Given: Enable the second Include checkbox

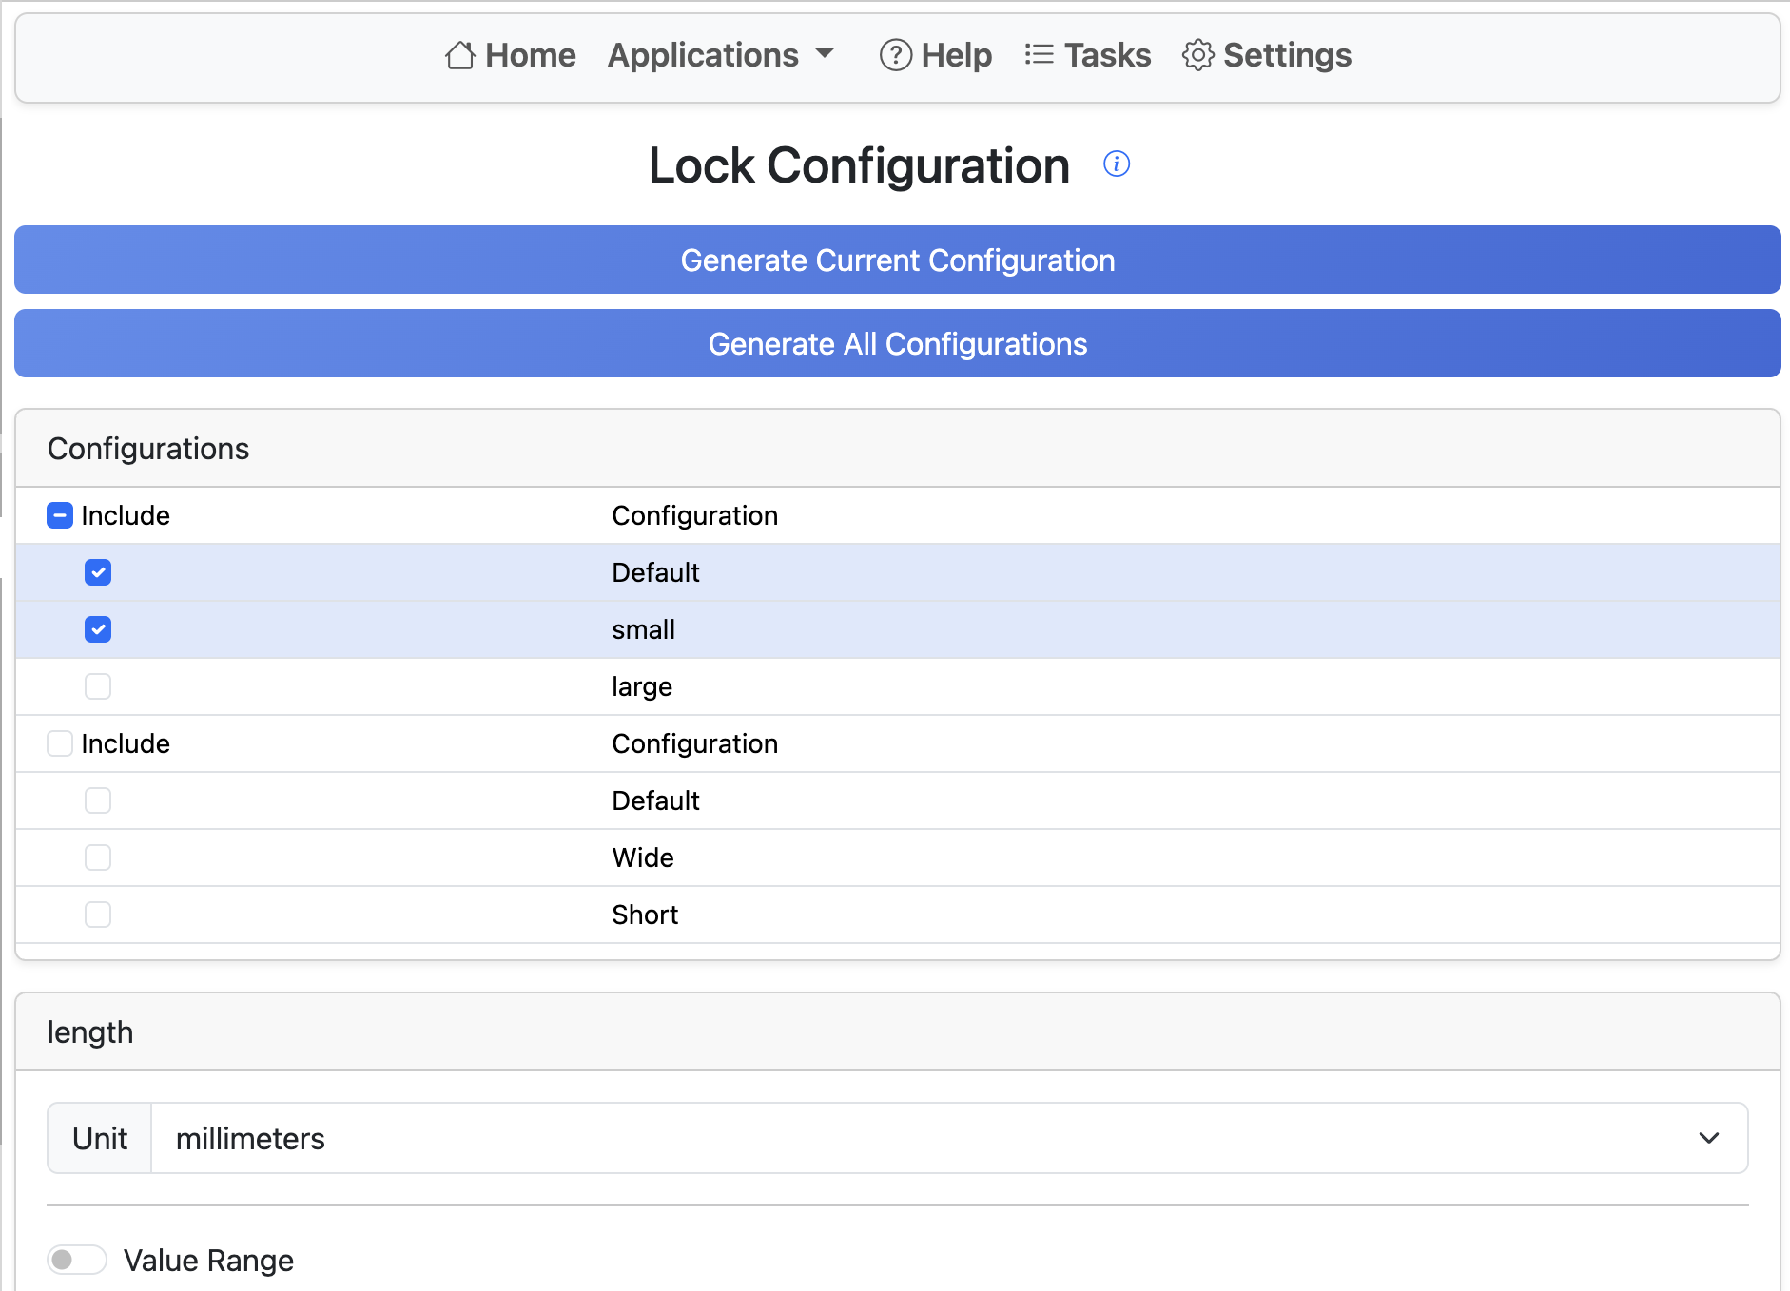Looking at the screenshot, I should 60,743.
